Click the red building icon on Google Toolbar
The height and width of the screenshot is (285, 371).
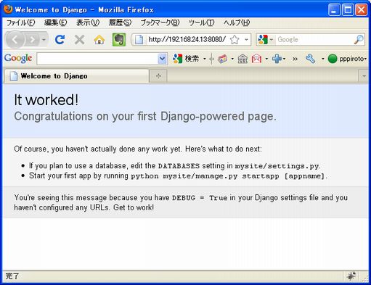coord(256,59)
